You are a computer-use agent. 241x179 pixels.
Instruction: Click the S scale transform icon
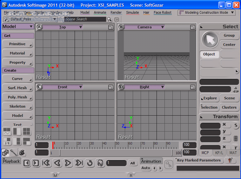point(236,125)
